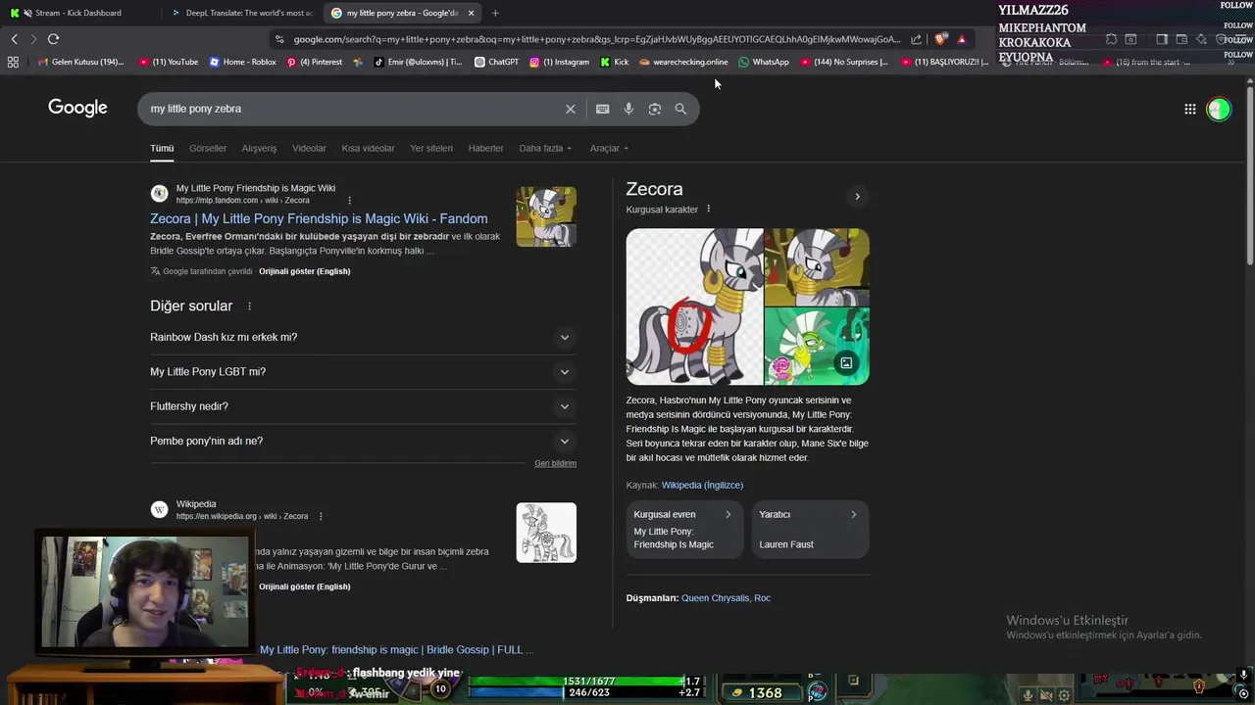Open the wearechecking.online bookmark
Viewport: 1255px width, 705px height.
click(683, 62)
